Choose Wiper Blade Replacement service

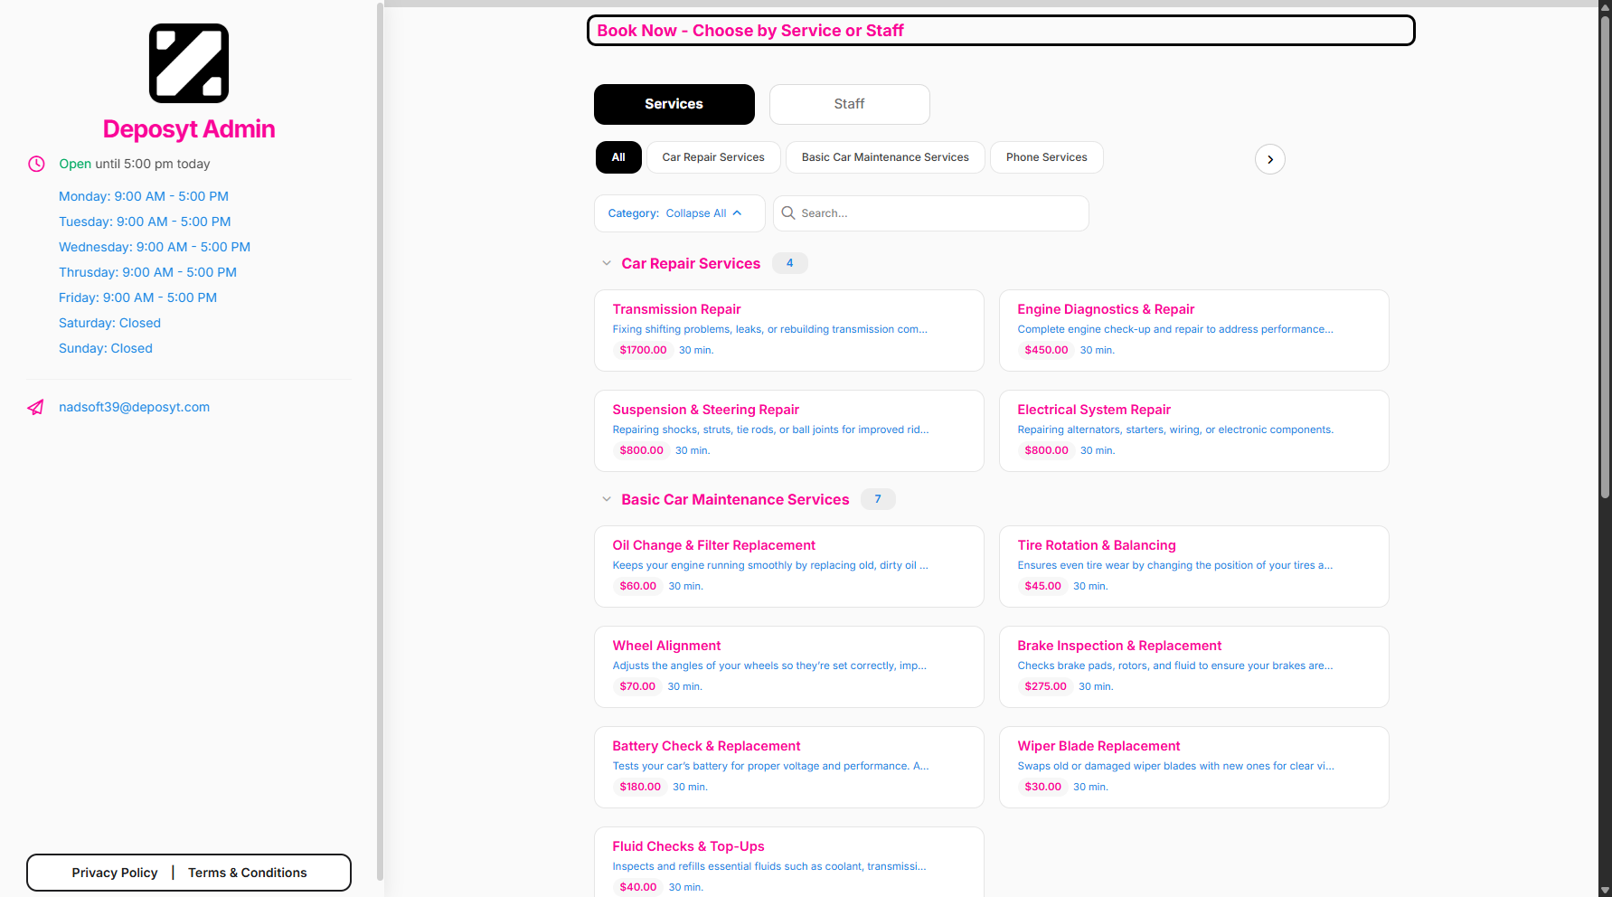click(1193, 767)
